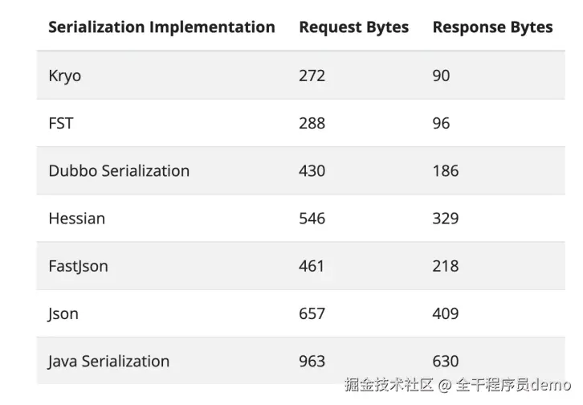Viewport: 583px width, 405px height.
Task: Click Java Serialization request value 963
Action: (312, 361)
